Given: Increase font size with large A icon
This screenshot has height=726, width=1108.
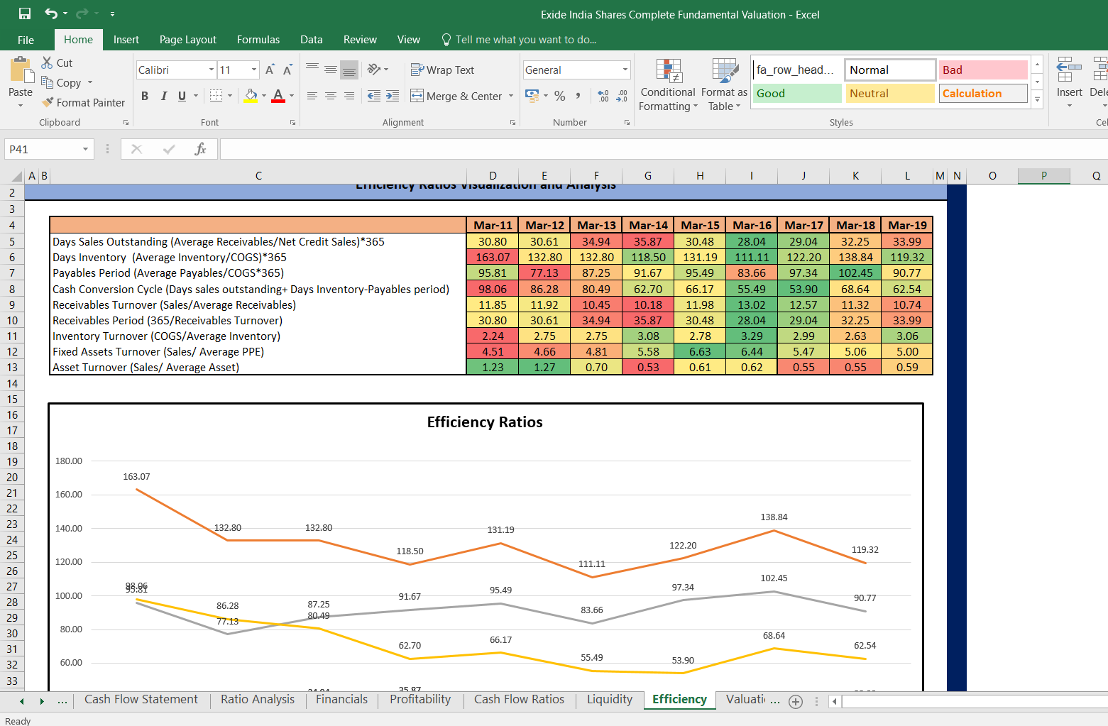Looking at the screenshot, I should click(270, 70).
